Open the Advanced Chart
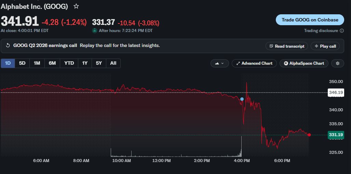The height and width of the screenshot is (174, 351). tap(254, 63)
